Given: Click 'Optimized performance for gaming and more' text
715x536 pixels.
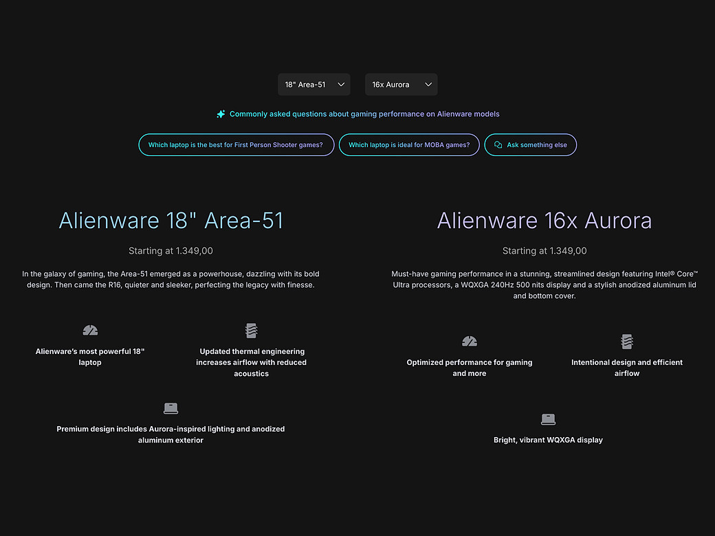Looking at the screenshot, I should [469, 368].
